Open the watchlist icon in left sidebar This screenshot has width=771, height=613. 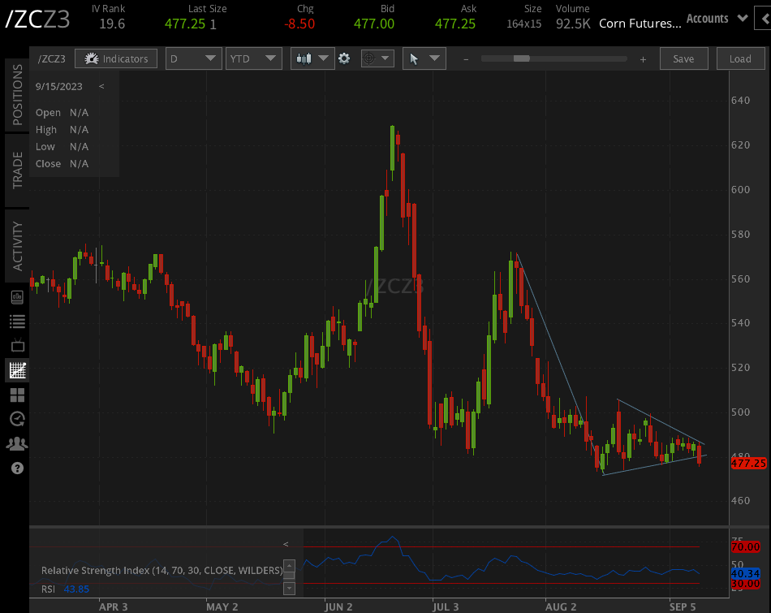16,321
